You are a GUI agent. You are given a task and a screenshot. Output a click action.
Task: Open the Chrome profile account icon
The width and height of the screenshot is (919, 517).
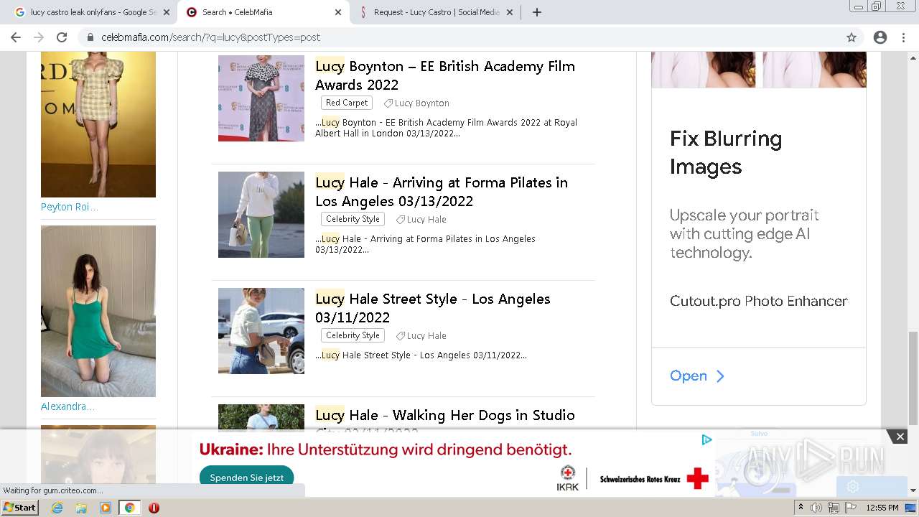pyautogui.click(x=880, y=37)
